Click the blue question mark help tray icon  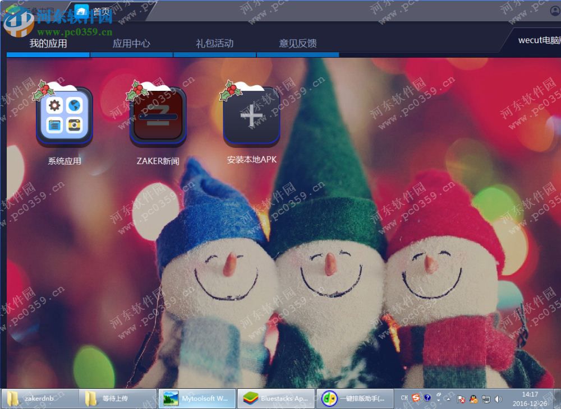(427, 398)
